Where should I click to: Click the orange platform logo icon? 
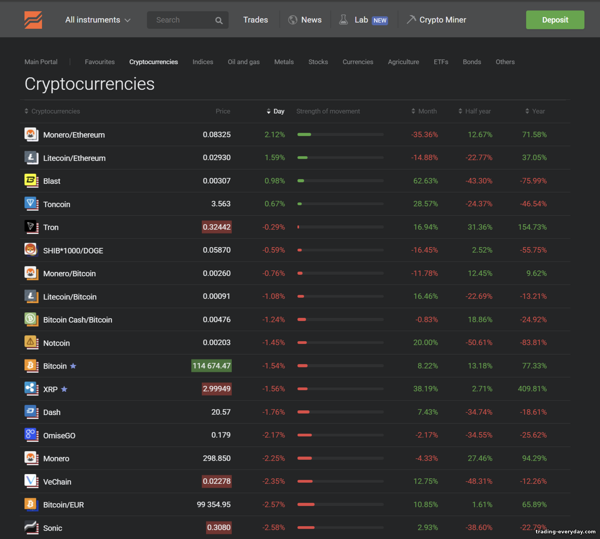pos(33,20)
